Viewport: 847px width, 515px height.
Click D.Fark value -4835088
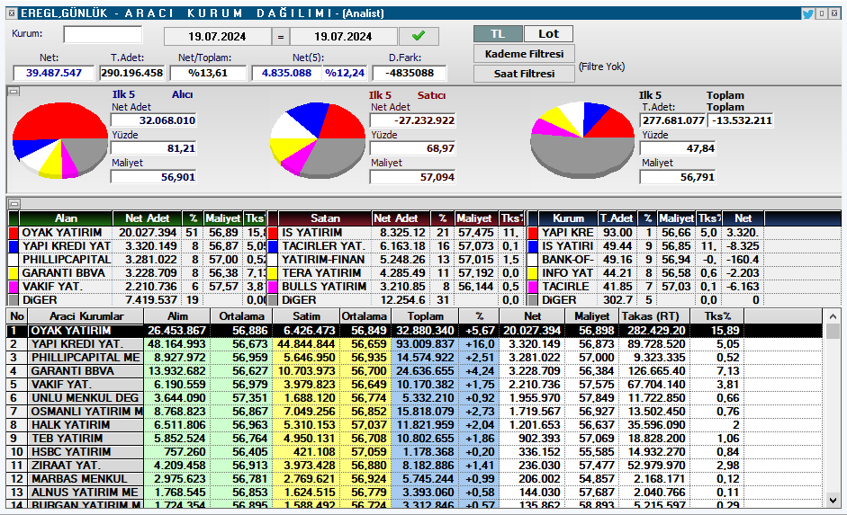(410, 73)
